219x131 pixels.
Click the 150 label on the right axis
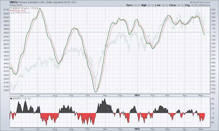pyautogui.click(x=213, y=21)
